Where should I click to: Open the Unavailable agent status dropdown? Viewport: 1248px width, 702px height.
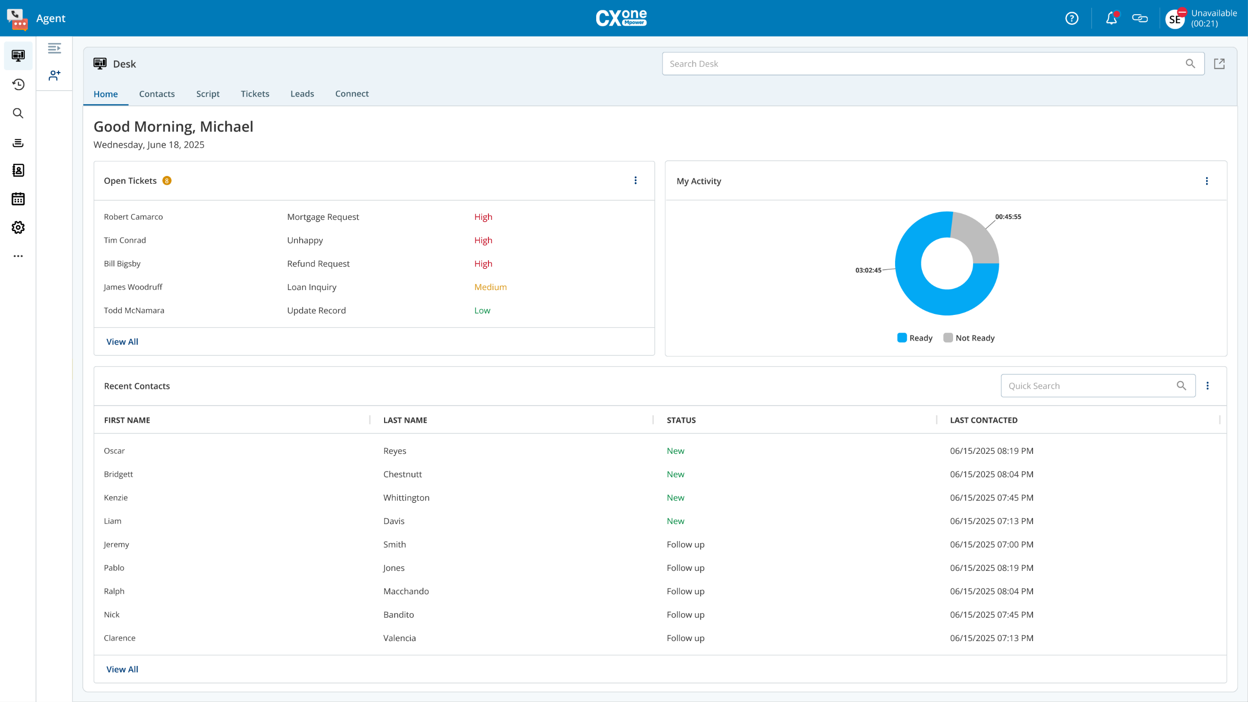pyautogui.click(x=1213, y=19)
